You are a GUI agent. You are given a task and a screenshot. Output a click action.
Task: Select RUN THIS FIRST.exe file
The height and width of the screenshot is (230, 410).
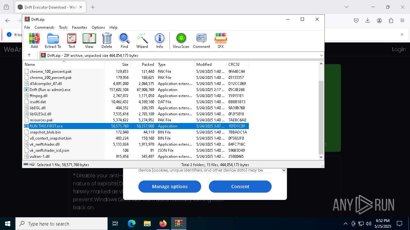136,126
